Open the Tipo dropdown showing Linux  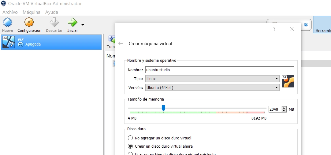212,79
